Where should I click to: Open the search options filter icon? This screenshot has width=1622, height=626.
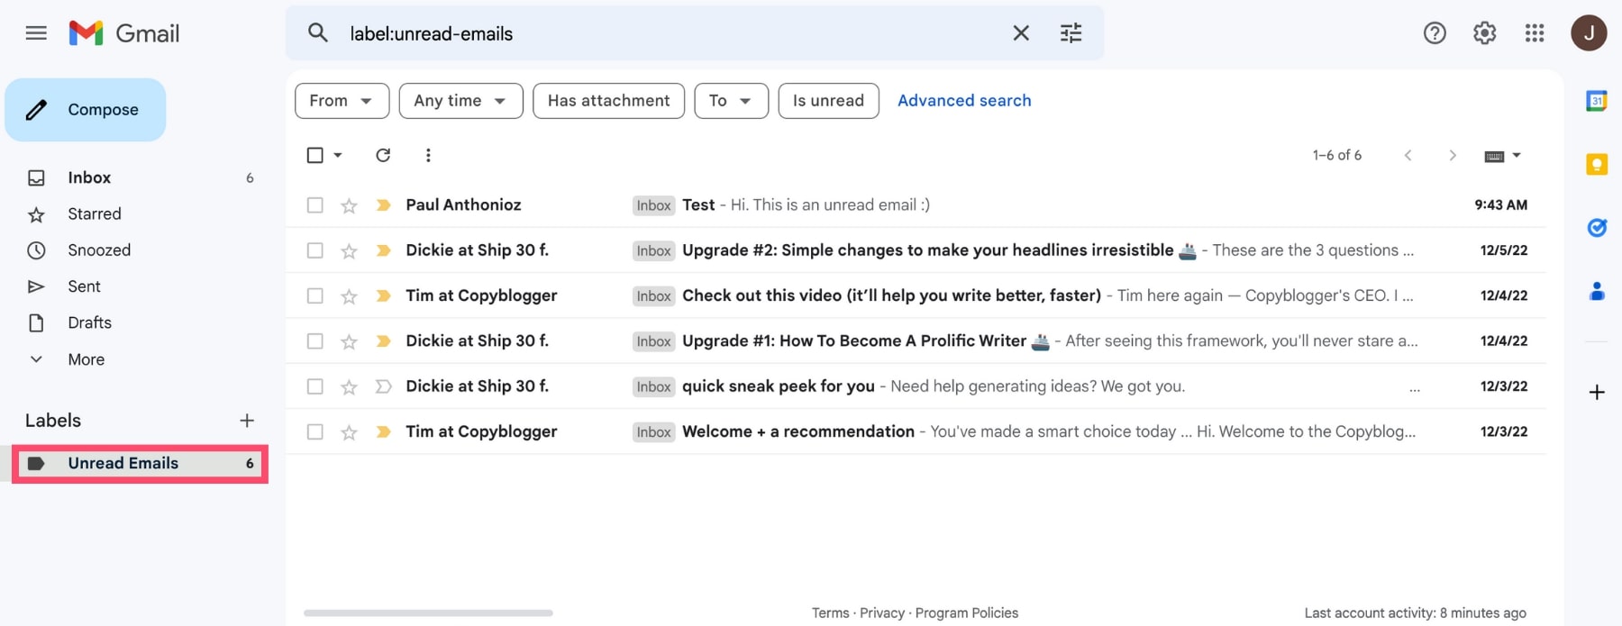[x=1071, y=33]
